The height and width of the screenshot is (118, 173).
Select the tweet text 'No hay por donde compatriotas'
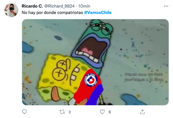(52, 13)
